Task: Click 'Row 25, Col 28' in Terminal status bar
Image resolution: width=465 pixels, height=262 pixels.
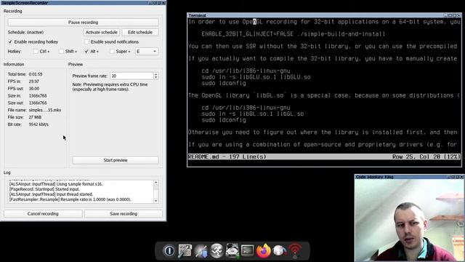Action: click(416, 156)
